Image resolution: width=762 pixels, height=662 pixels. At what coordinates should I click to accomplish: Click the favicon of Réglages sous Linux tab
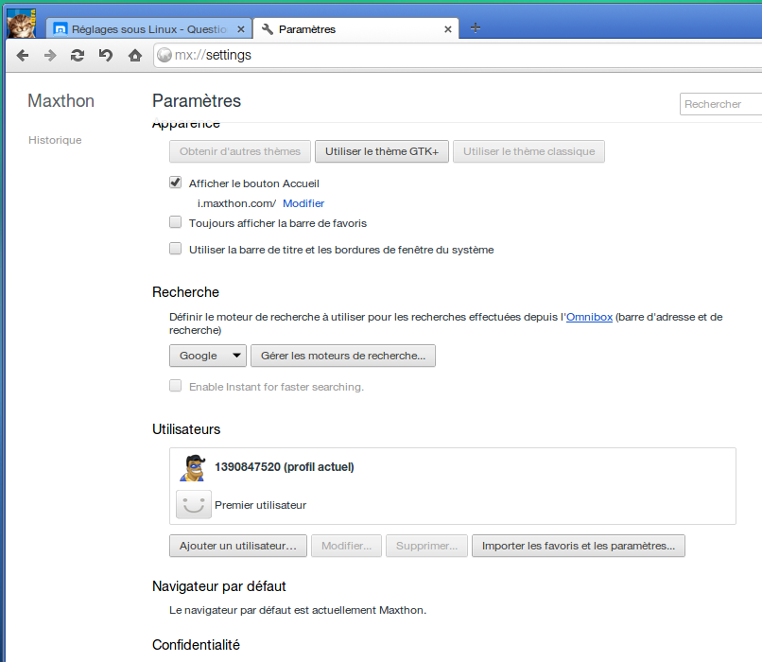(61, 29)
